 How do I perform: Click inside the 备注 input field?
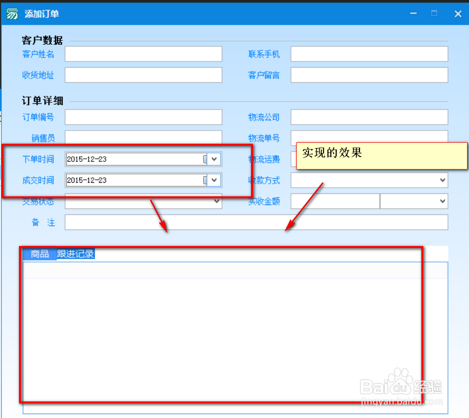pos(257,222)
